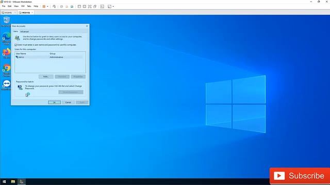Image resolution: width=330 pixels, height=185 pixels.
Task: Select the Firefox desktop shortcut
Action: pyautogui.click(x=6, y=53)
